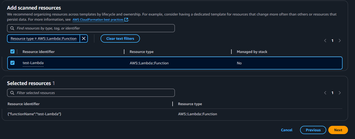Focus the Filter selected resources field
The width and height of the screenshot is (355, 139).
[x=91, y=93]
